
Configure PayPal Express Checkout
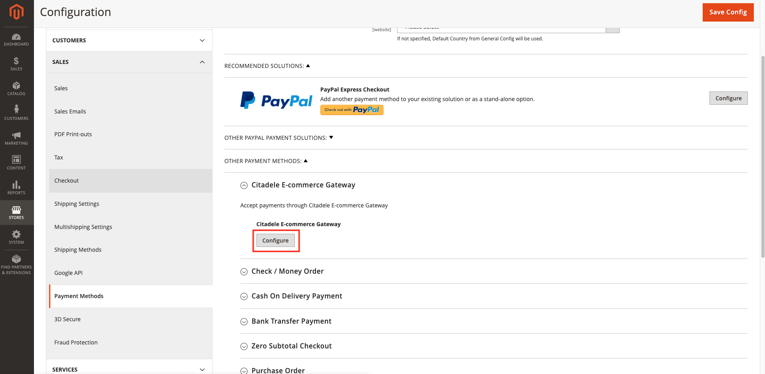tap(728, 98)
